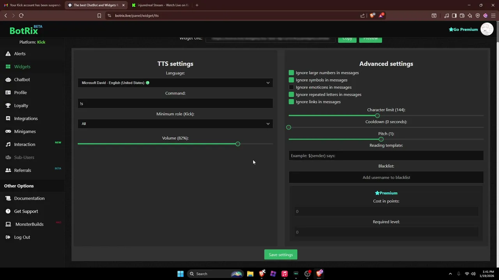Click the Get Support question mark icon
499x280 pixels.
tap(8, 211)
